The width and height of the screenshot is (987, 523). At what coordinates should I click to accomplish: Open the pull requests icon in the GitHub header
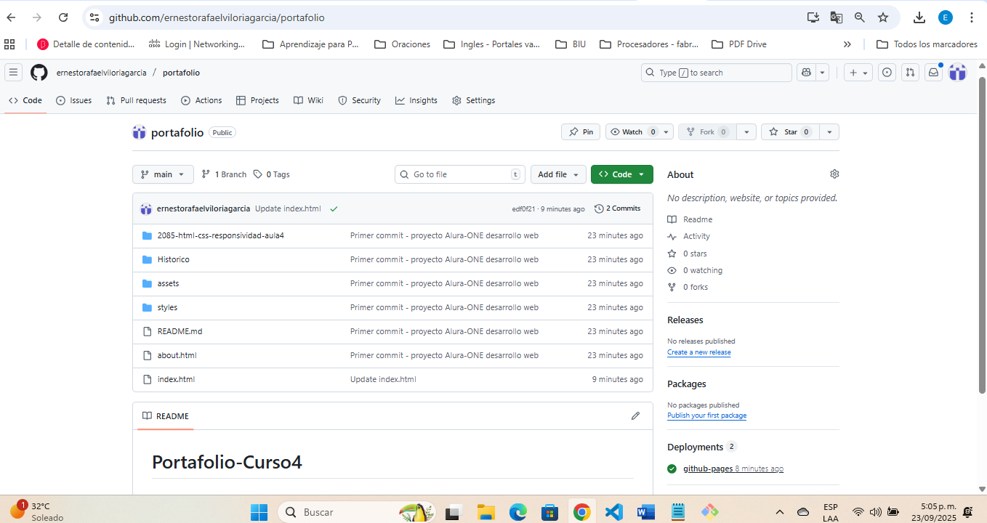point(910,73)
